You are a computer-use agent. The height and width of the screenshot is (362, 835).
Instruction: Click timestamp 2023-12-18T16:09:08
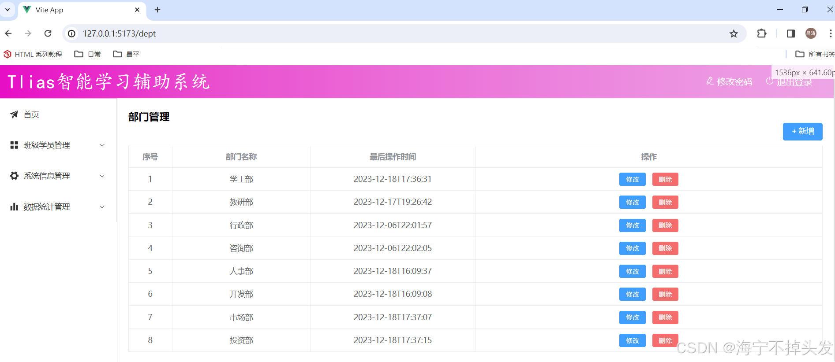pyautogui.click(x=393, y=294)
